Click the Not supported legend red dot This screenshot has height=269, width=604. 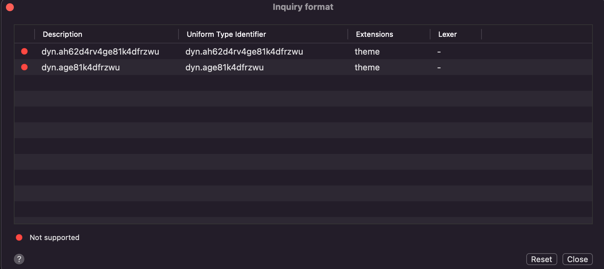(19, 237)
